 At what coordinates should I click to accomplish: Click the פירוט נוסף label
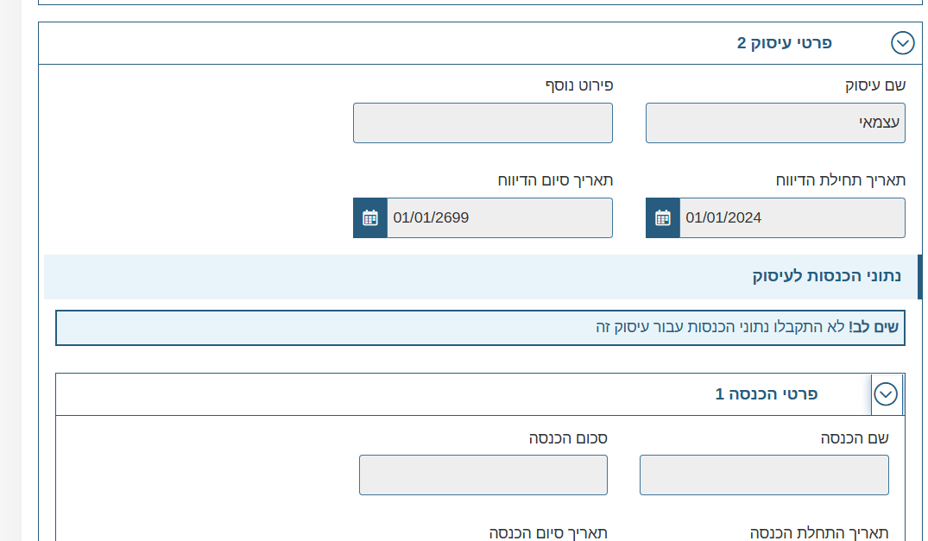pos(578,85)
